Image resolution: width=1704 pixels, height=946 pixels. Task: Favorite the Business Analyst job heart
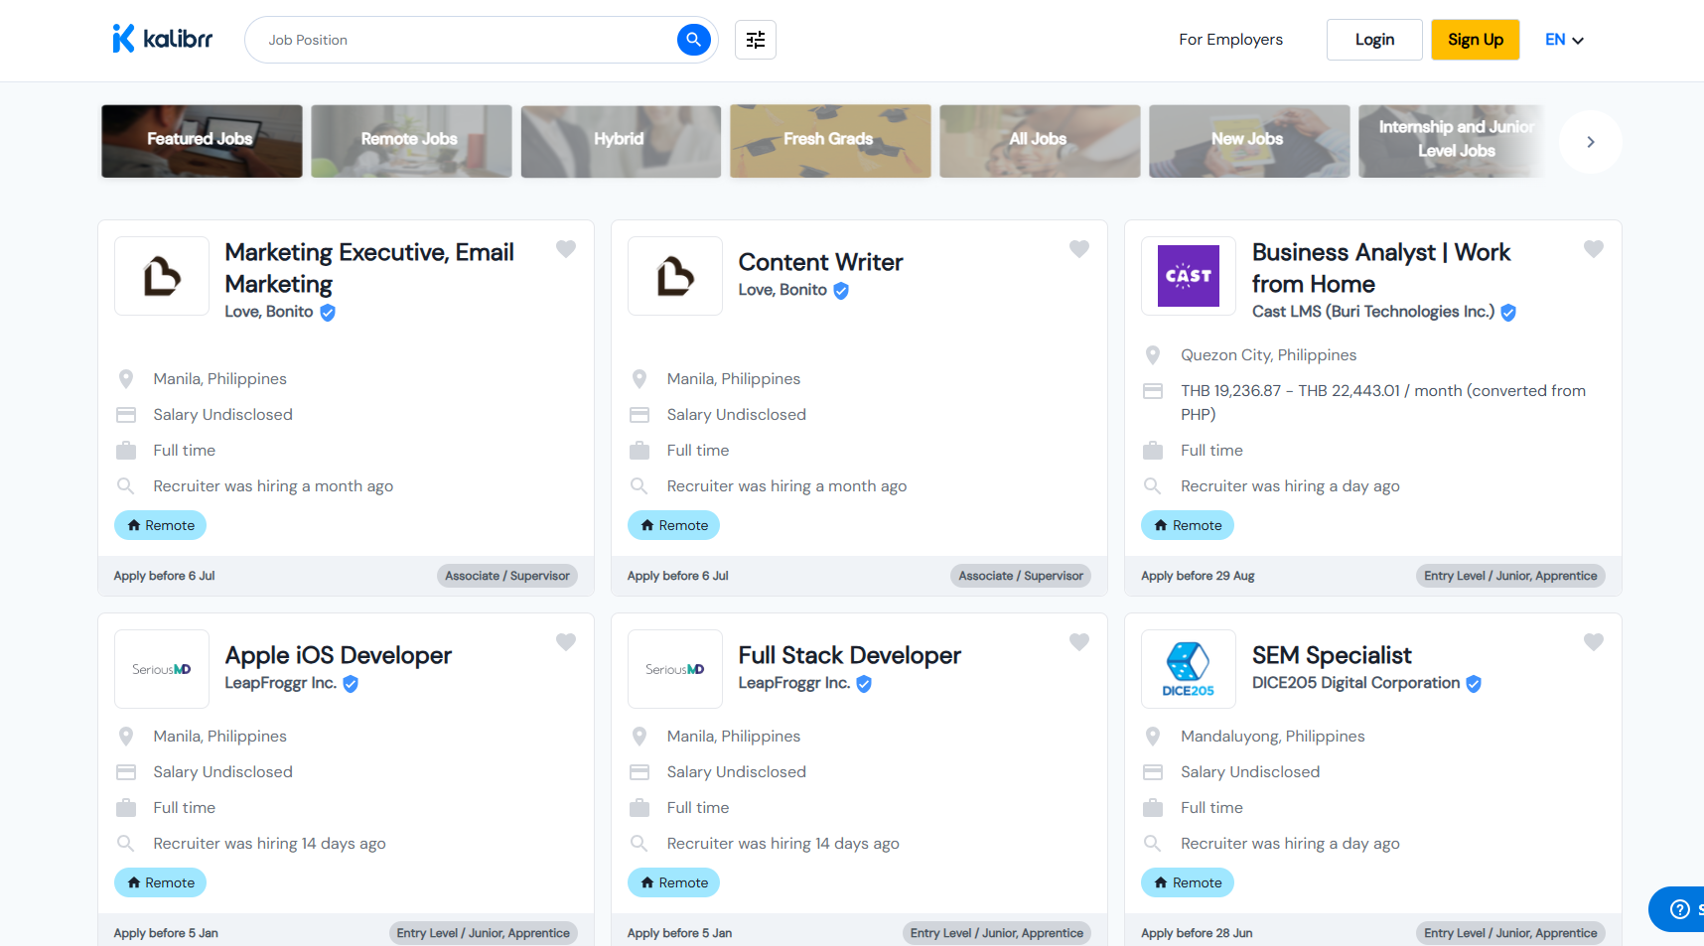pyautogui.click(x=1594, y=249)
